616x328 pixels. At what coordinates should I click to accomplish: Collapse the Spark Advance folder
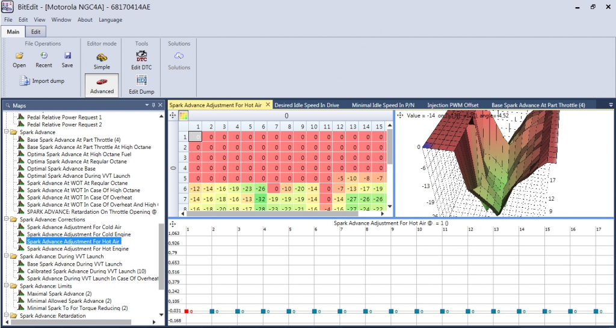pos(6,132)
